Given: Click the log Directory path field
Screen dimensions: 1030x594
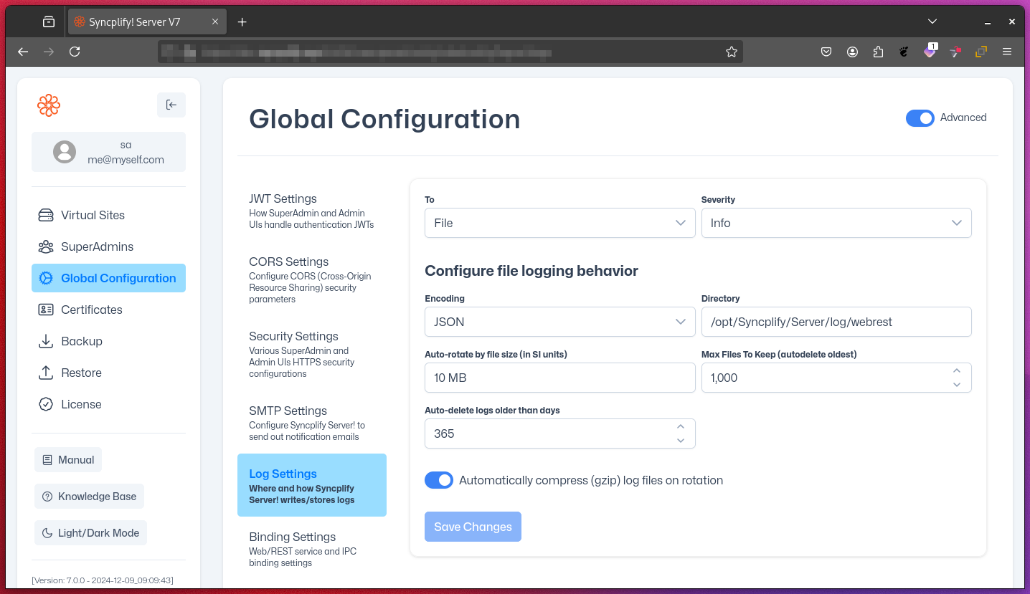Looking at the screenshot, I should tap(836, 322).
